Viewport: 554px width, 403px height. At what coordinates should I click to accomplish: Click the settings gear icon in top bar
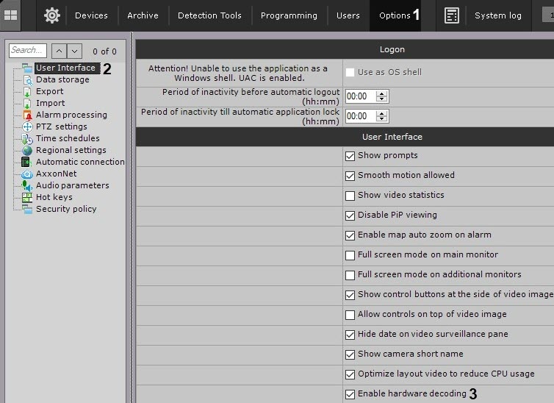pyautogui.click(x=51, y=15)
